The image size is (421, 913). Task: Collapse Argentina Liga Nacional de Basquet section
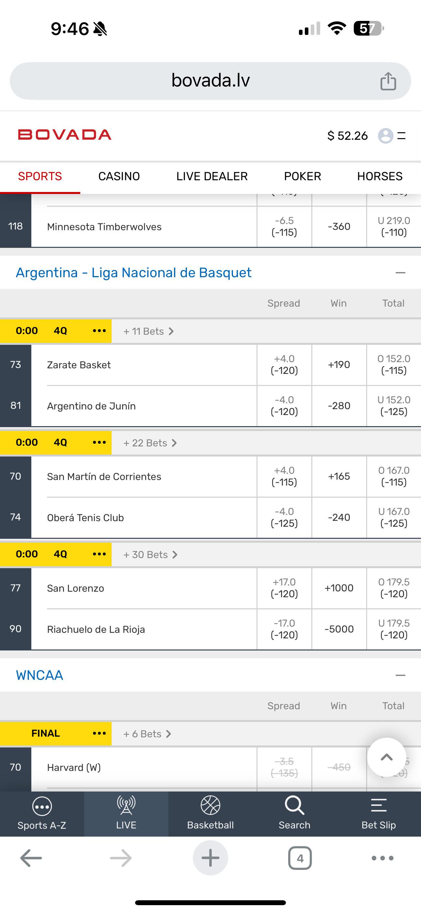[x=400, y=273]
